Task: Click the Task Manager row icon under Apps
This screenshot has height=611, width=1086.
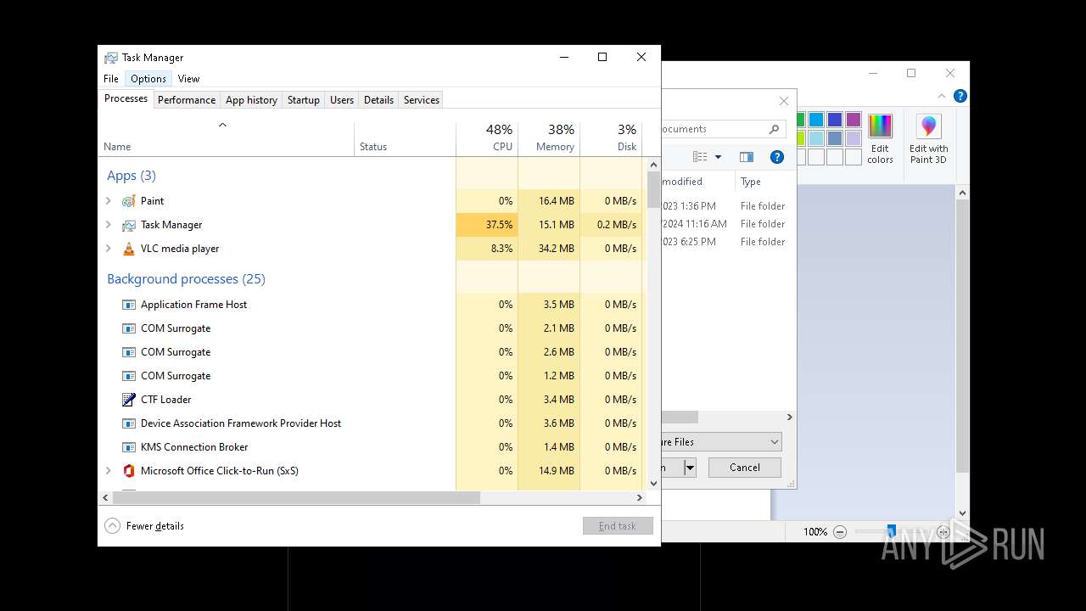Action: tap(128, 225)
